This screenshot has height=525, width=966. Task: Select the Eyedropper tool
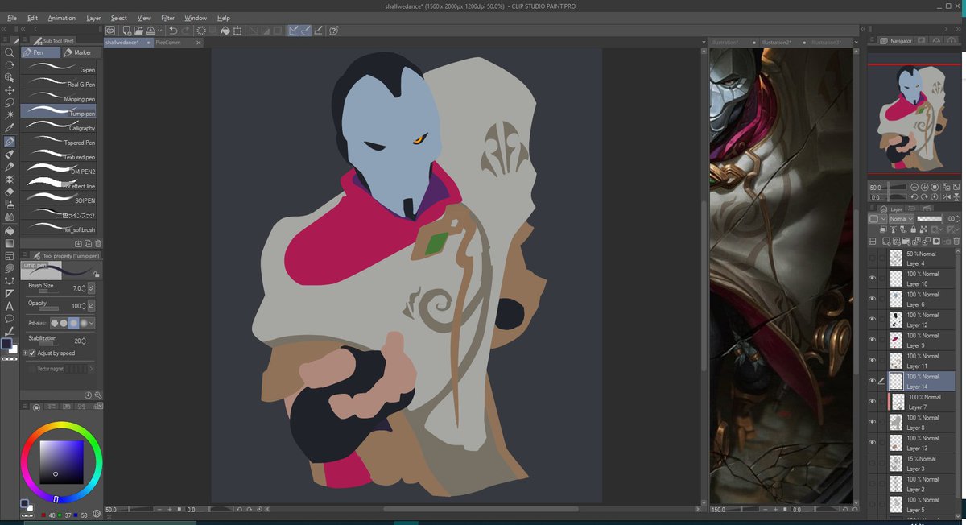tap(10, 128)
